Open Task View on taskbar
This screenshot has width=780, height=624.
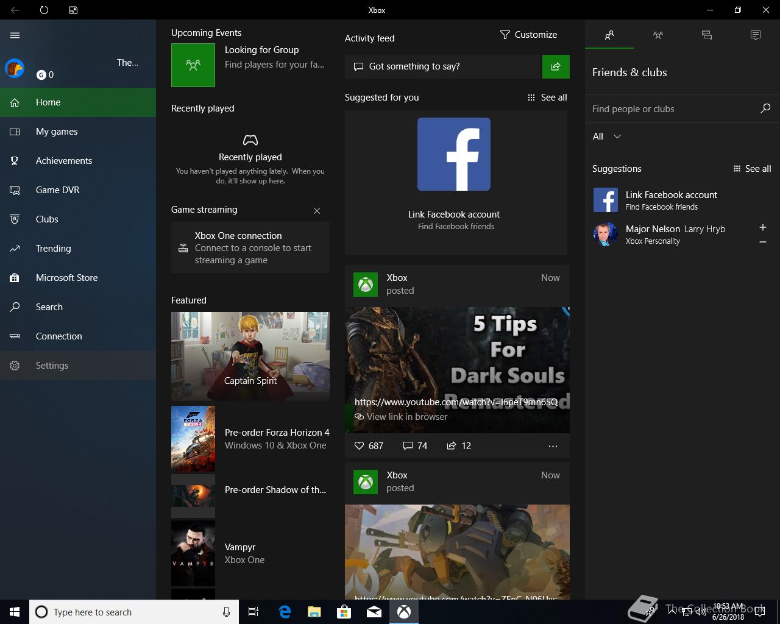click(253, 612)
